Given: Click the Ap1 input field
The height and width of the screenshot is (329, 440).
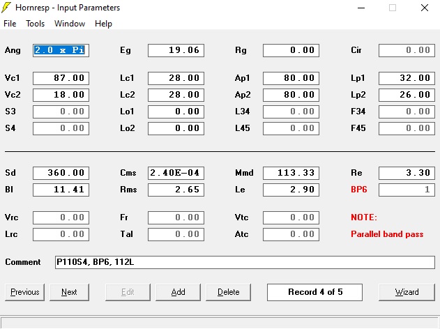Looking at the screenshot, I should pos(291,78).
